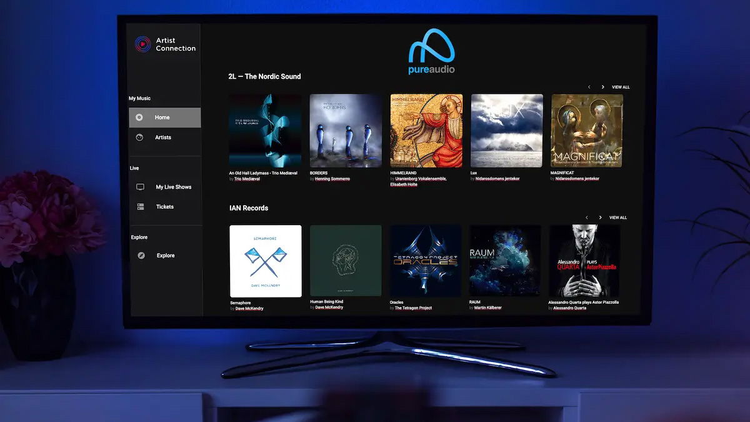Screen dimensions: 750x422
Task: Click the 'Human Being Kind' title text
Action: coord(327,301)
